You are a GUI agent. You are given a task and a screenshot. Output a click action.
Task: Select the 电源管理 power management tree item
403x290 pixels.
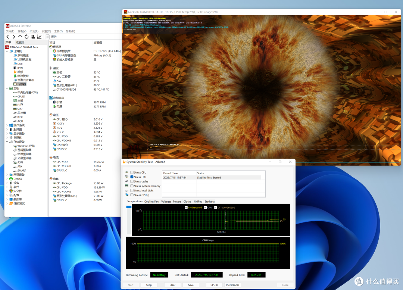click(21, 76)
